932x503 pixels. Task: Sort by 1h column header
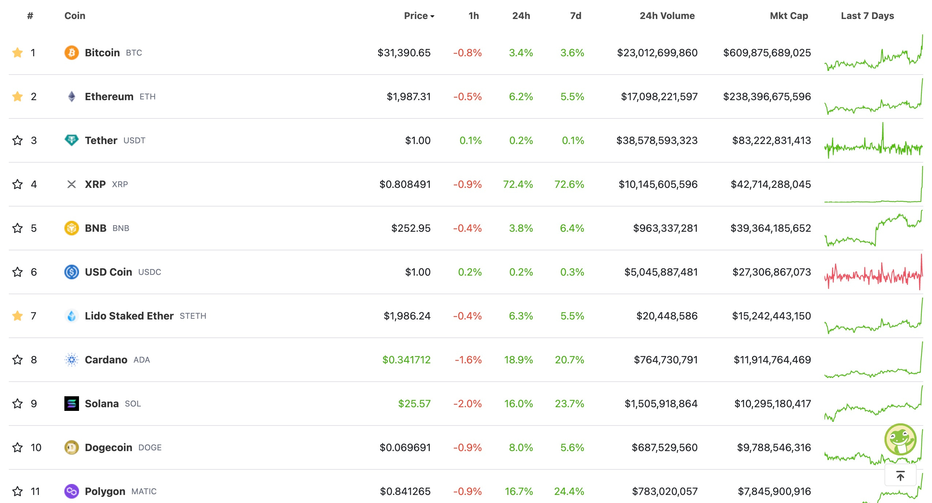474,16
